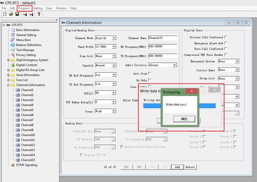Open the Edit menu
The height and width of the screenshot is (182, 257).
point(12,8)
